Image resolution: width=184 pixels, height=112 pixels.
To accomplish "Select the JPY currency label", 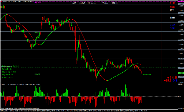I will (172, 10).
